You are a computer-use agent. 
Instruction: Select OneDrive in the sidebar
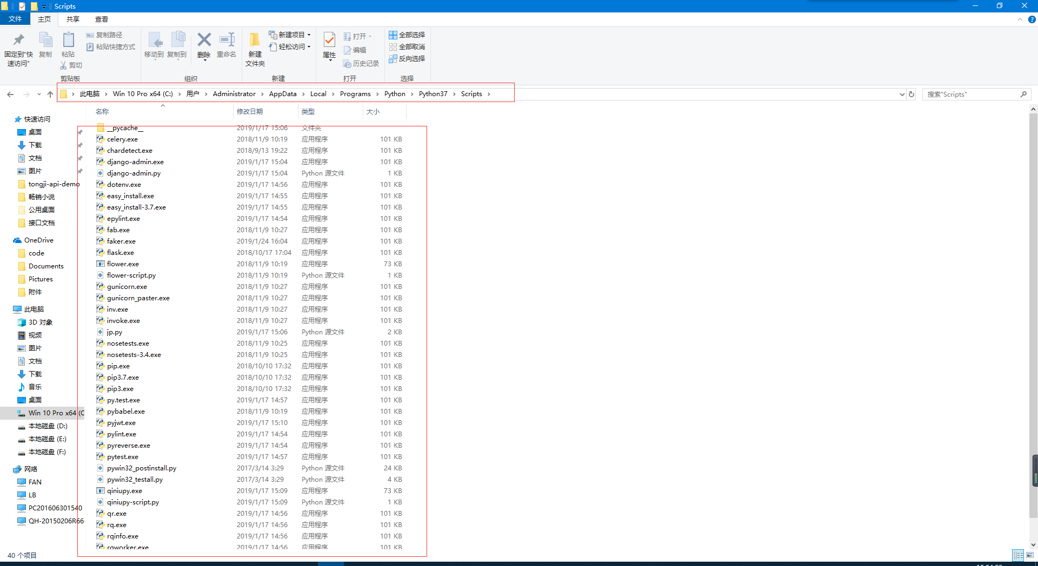[x=38, y=240]
